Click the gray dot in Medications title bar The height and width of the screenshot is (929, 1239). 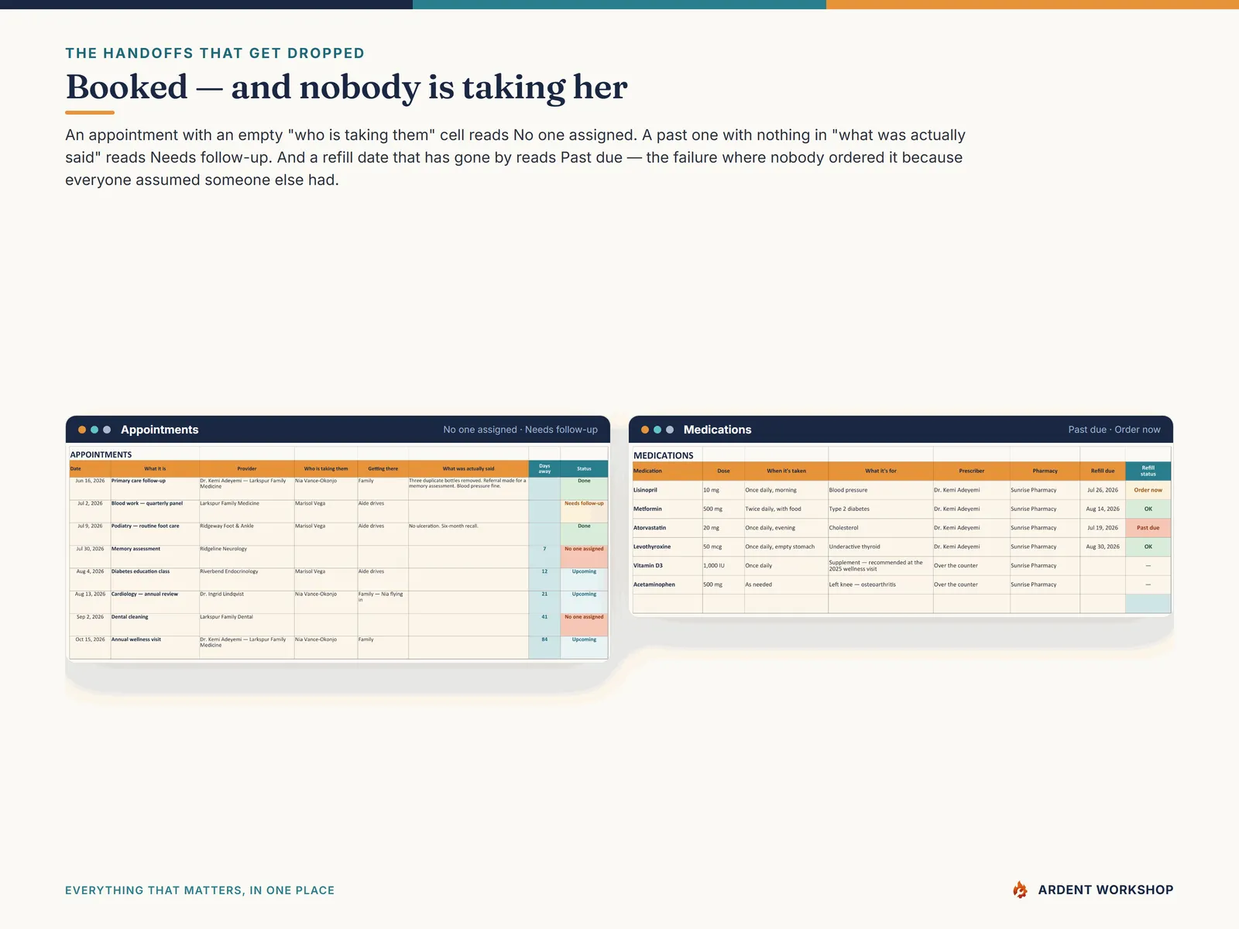click(x=670, y=430)
